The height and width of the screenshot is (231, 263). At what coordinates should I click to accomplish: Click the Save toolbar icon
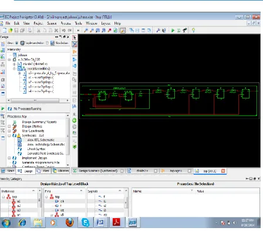pyautogui.click(x=16, y=30)
